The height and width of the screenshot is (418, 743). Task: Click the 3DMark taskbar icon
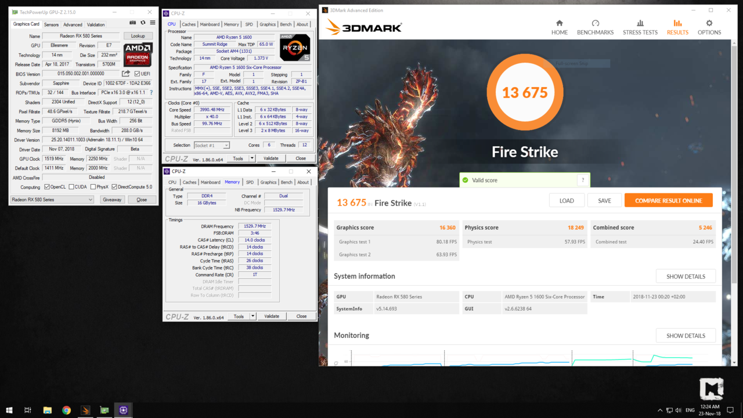coord(85,410)
